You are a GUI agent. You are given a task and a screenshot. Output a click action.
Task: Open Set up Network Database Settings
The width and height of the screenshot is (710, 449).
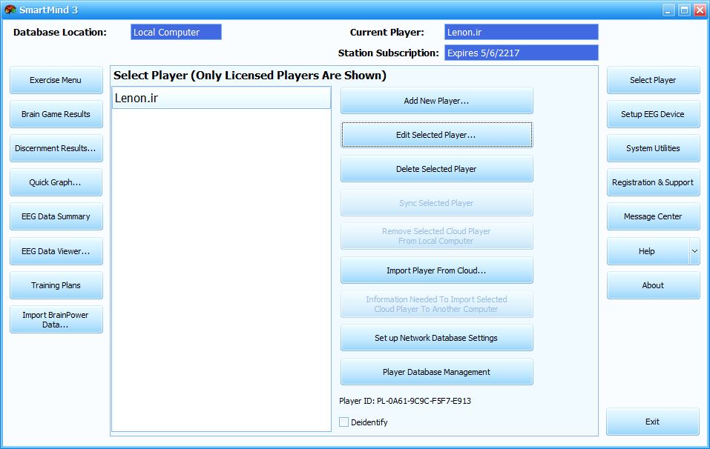[x=436, y=338]
